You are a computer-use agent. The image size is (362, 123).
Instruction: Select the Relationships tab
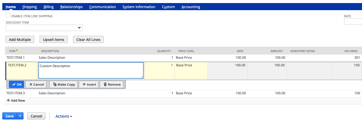[x=72, y=7]
